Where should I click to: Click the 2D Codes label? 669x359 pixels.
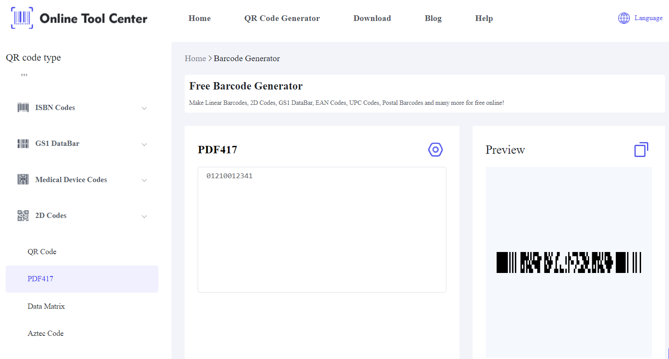point(51,215)
